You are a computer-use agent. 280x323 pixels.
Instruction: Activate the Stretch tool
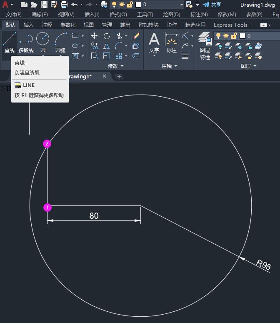pyautogui.click(x=94, y=56)
